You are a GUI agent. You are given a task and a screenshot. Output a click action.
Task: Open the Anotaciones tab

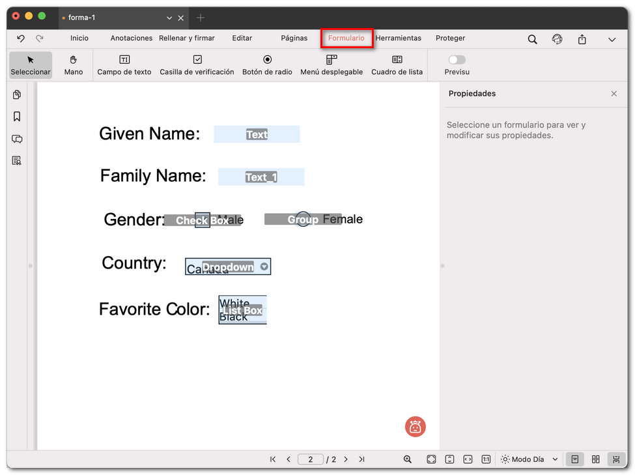point(131,38)
